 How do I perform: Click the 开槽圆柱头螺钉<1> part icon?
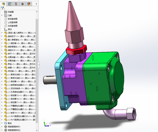(x=6, y=106)
